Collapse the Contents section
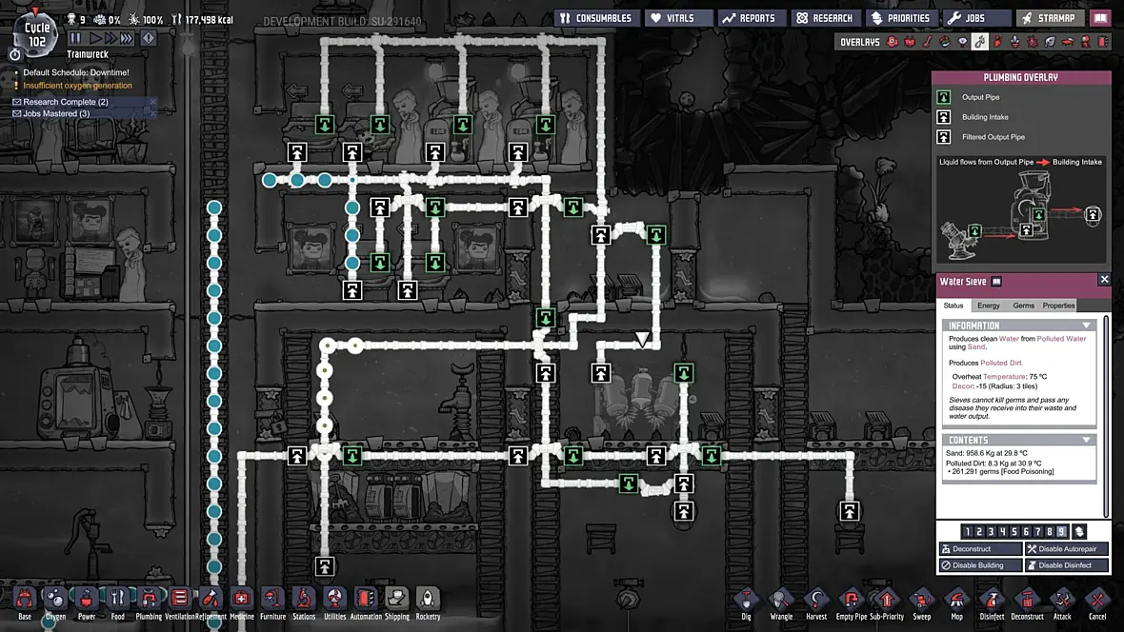The image size is (1124, 632). coord(1086,440)
